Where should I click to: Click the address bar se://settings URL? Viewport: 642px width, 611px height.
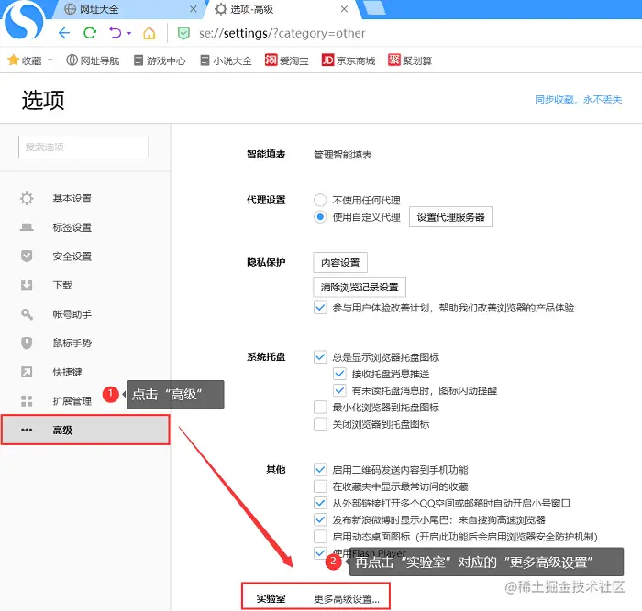tap(282, 33)
